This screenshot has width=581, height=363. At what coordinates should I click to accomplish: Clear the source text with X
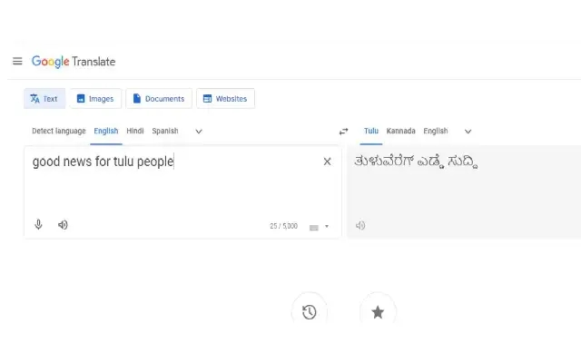point(327,162)
